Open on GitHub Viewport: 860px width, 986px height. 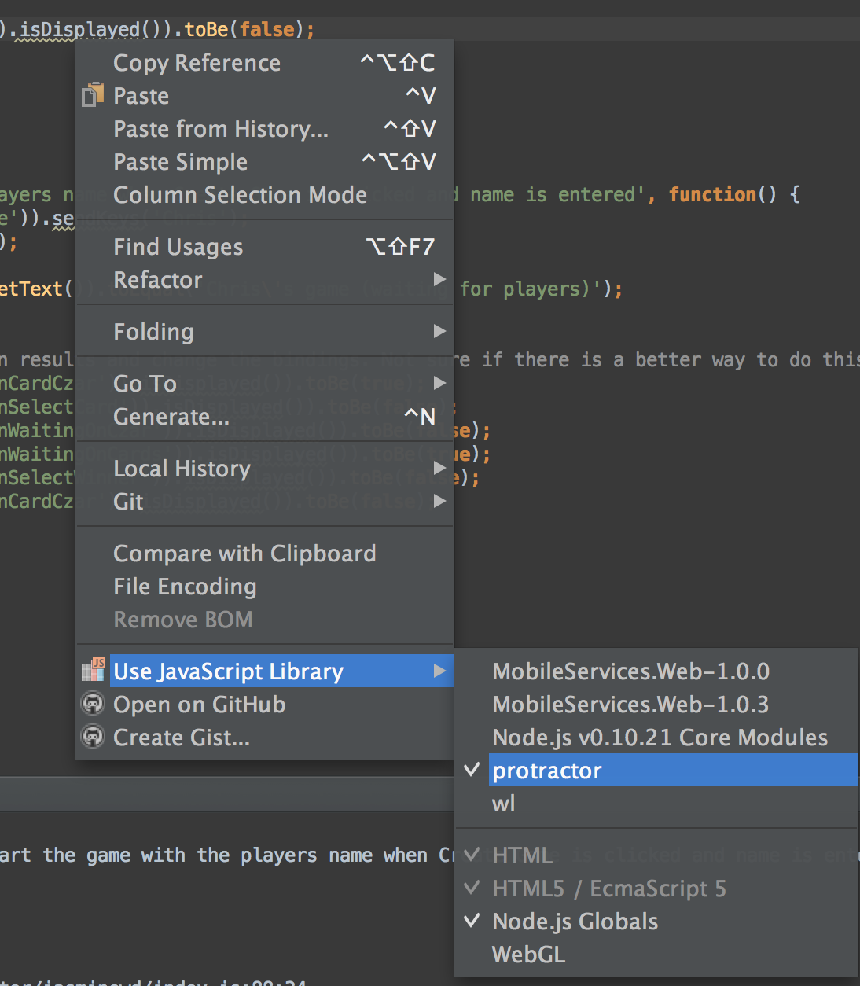point(199,704)
